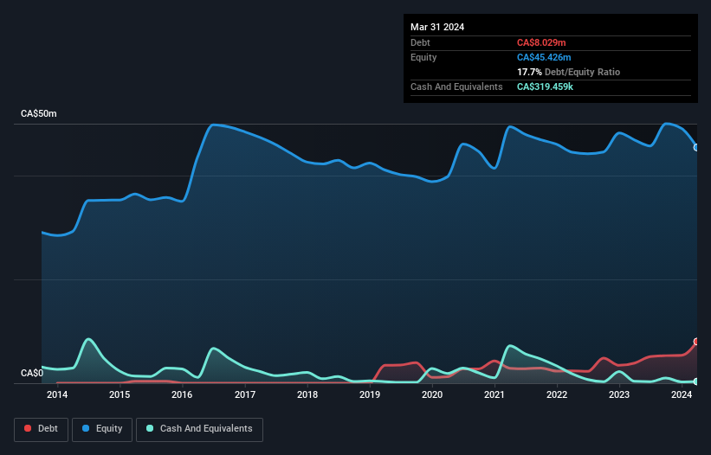The width and height of the screenshot is (711, 455).
Task: Click the 2017 x-axis label
Action: coord(245,394)
